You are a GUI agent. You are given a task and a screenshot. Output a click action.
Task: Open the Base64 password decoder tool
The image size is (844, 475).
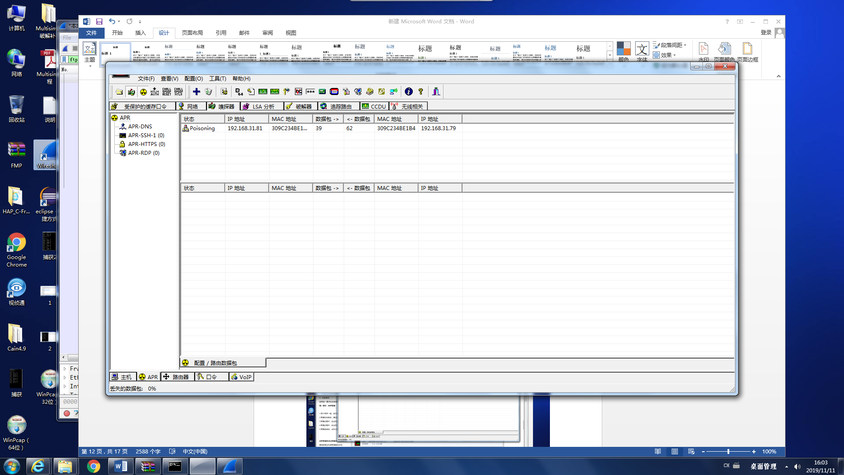[239, 91]
